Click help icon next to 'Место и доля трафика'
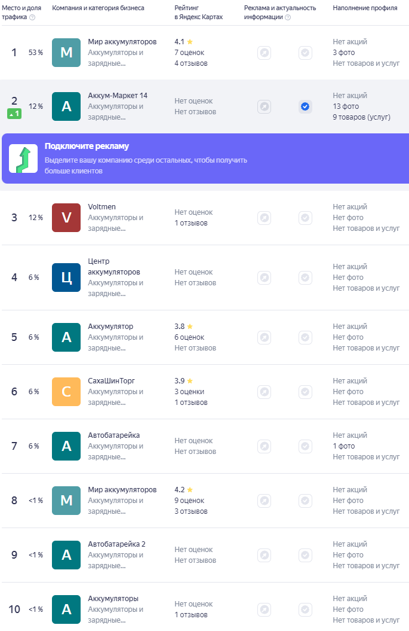The width and height of the screenshot is (409, 631). click(x=33, y=17)
